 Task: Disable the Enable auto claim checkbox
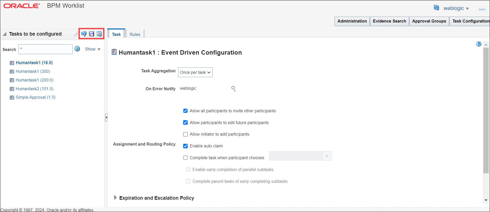click(x=185, y=146)
